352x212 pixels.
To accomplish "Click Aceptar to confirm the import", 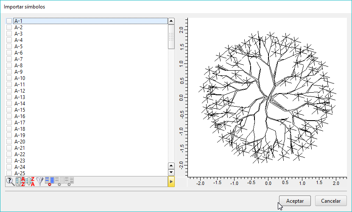I will [295, 201].
